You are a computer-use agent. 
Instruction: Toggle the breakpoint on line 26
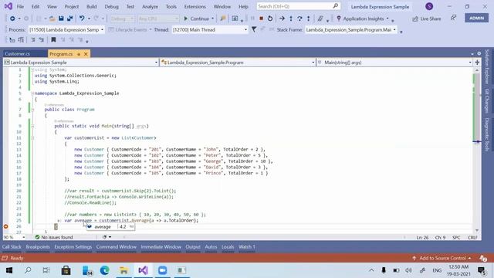pos(5,226)
